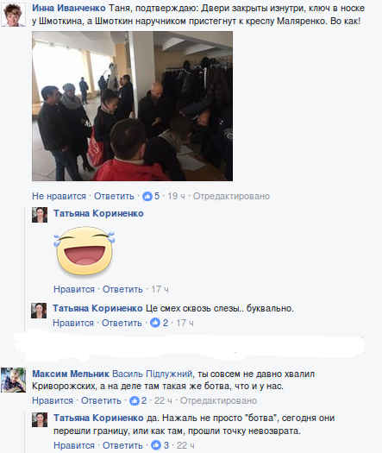Open Татьяна Кориненко's avatar beside the sticker reply
382x453 pixels.
tap(40, 215)
